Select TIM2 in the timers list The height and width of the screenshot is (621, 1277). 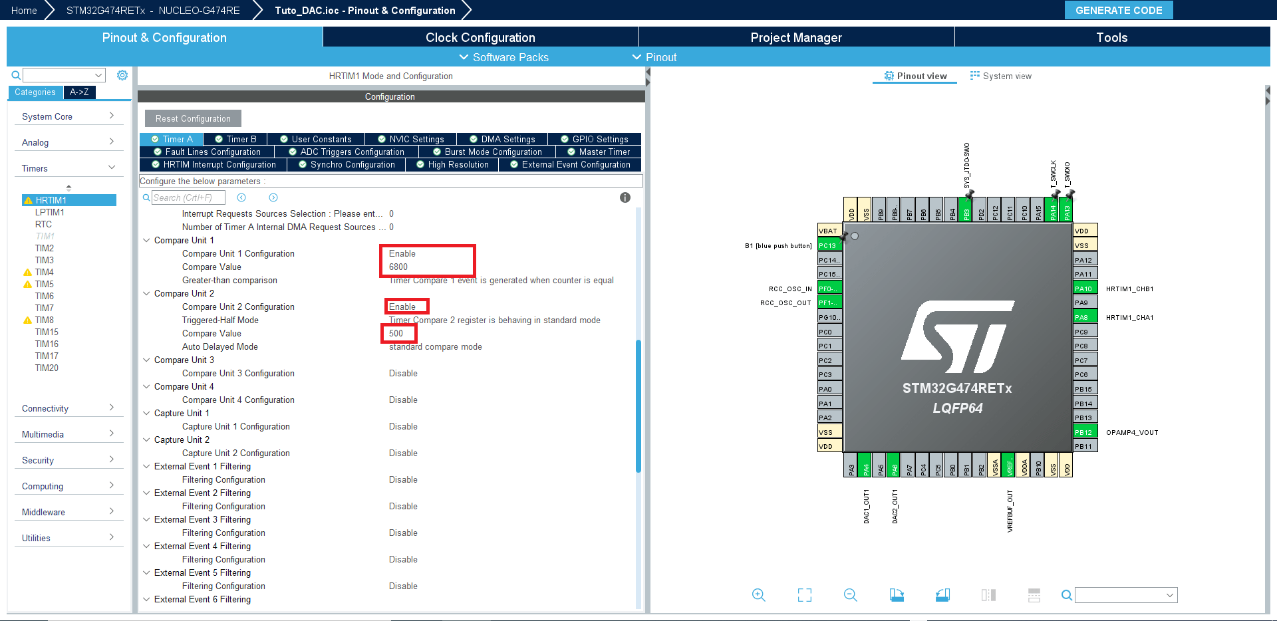tap(45, 248)
